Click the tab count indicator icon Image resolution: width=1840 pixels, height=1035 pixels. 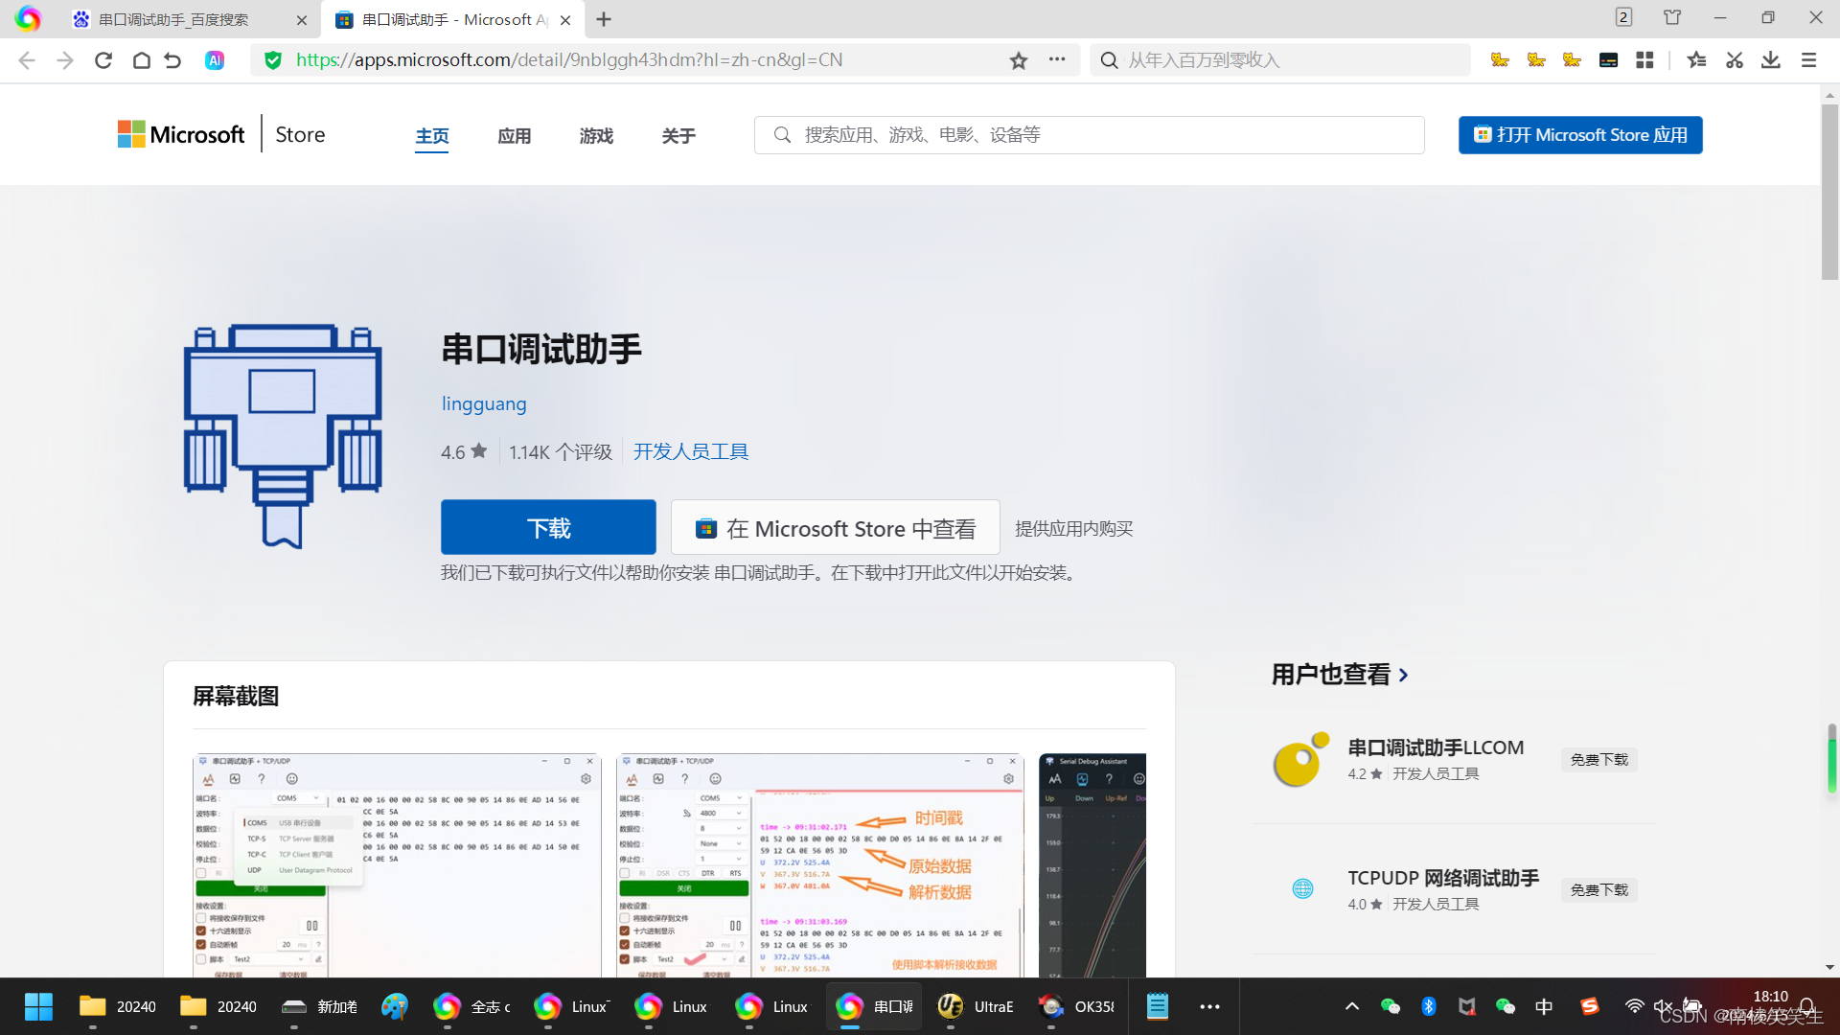click(x=1623, y=17)
